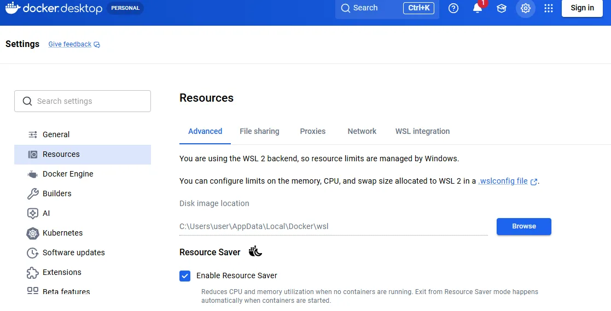Open the Learning Center graduation cap icon

502,8
